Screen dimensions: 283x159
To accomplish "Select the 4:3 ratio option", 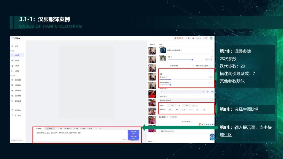I will pyautogui.click(x=191, y=109).
